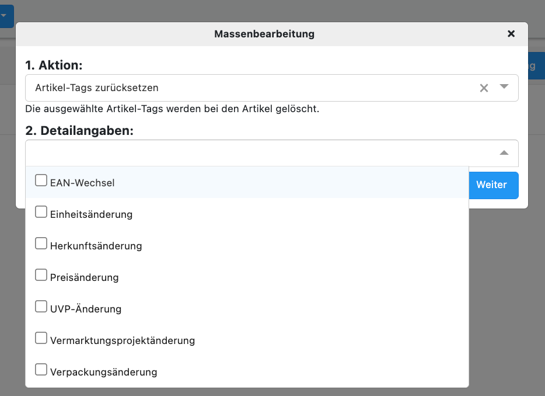Open the Aktion dropdown arrow
Viewport: 545px width, 396px height.
(x=504, y=87)
